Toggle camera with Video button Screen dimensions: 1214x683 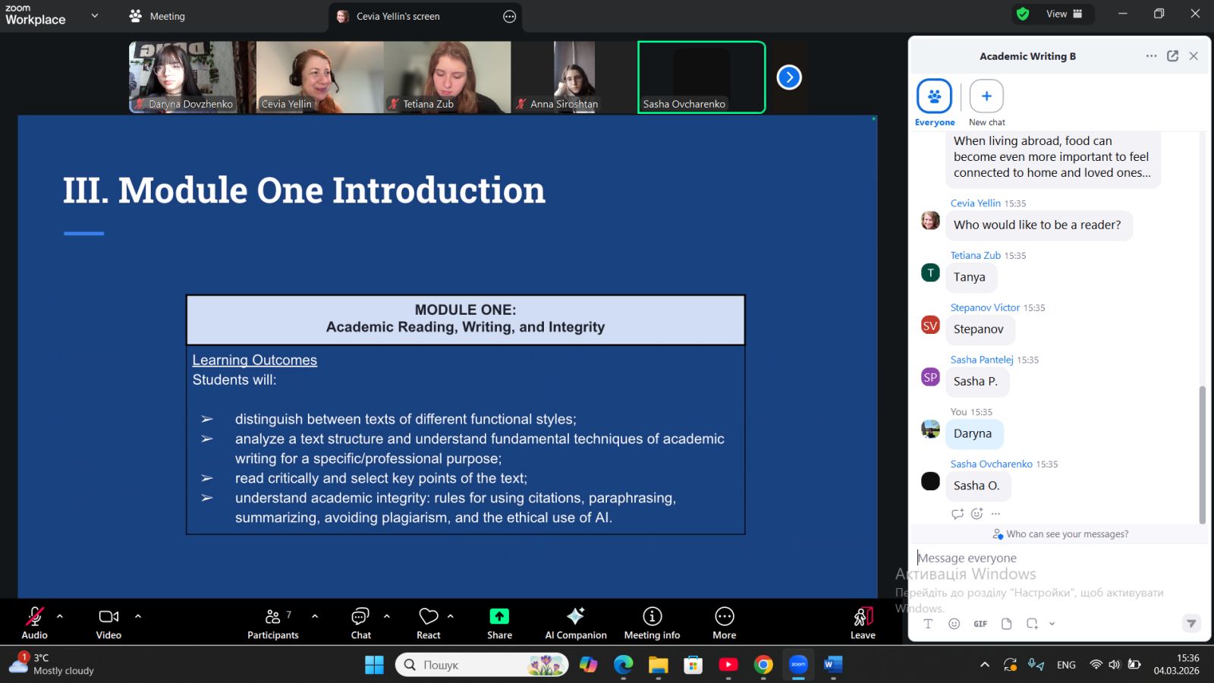coord(109,623)
